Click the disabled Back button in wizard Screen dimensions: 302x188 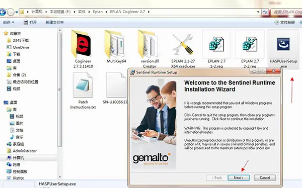tap(216, 178)
